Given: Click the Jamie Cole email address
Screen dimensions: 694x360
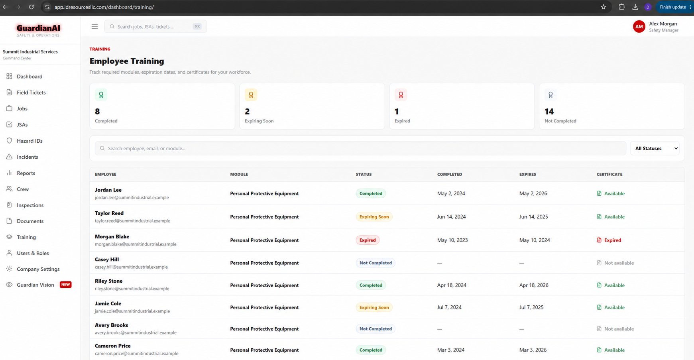Looking at the screenshot, I should pos(132,311).
